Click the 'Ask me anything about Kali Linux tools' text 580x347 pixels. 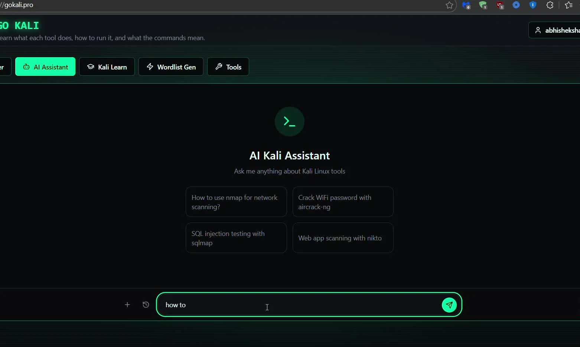290,171
